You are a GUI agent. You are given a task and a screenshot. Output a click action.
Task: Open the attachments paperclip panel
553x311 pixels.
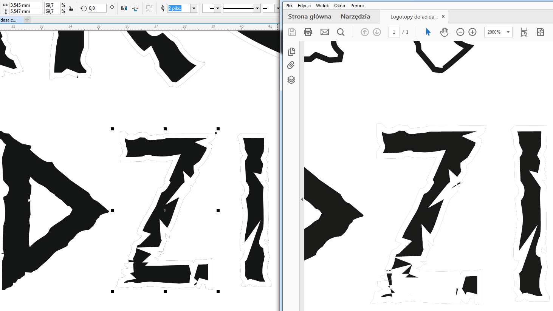[291, 65]
